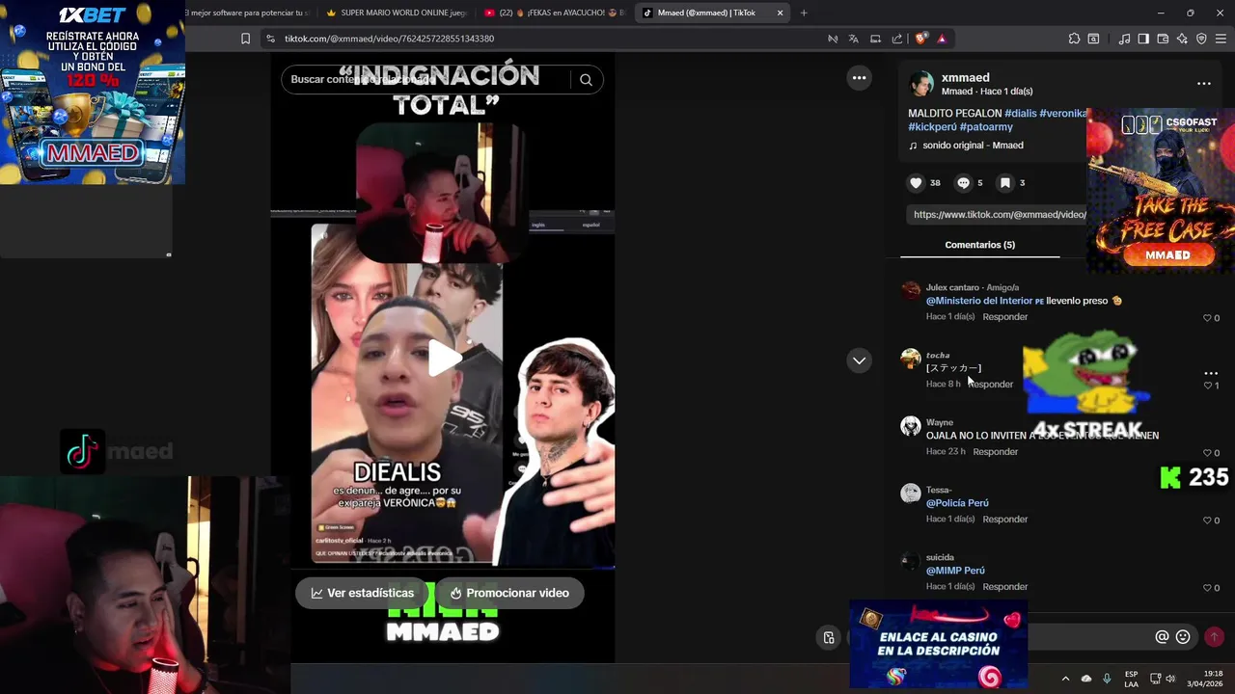Click the TikTok search magnifier icon

(x=586, y=80)
